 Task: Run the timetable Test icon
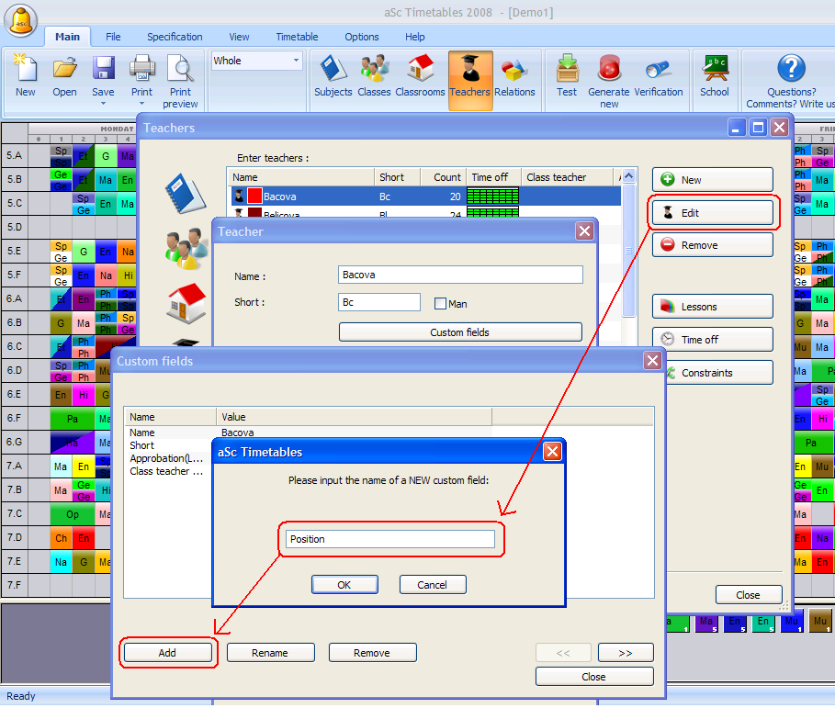(x=567, y=70)
